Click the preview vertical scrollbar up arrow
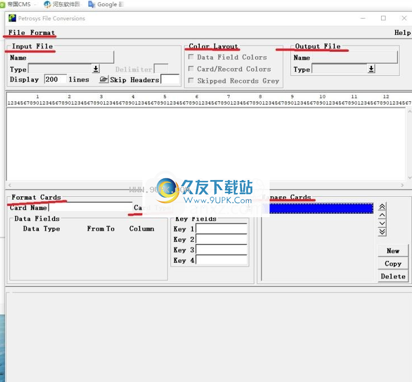This screenshot has width=412, height=382. click(x=409, y=111)
